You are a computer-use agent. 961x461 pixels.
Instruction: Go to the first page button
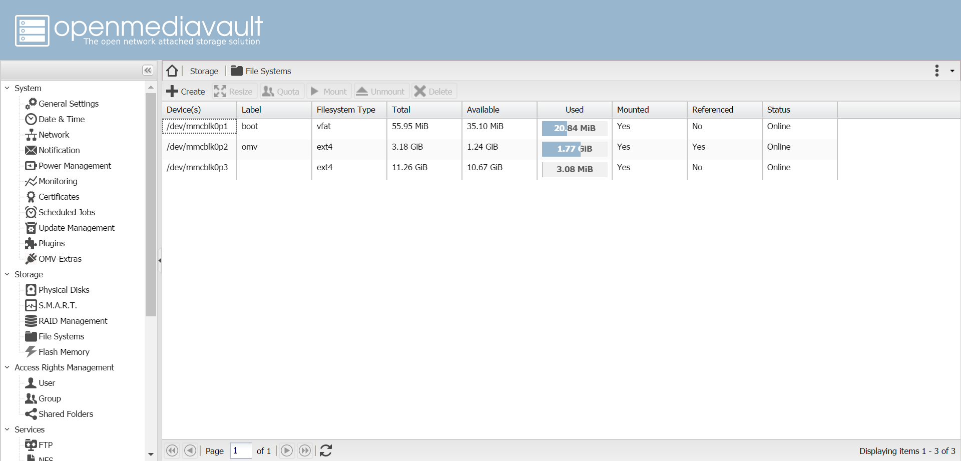click(x=172, y=450)
